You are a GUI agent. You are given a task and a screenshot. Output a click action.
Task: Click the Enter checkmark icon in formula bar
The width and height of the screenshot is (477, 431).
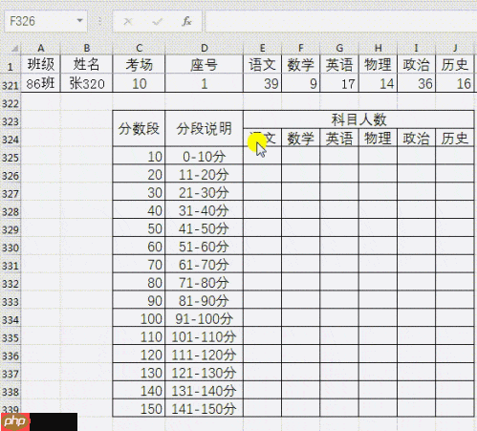pos(157,21)
